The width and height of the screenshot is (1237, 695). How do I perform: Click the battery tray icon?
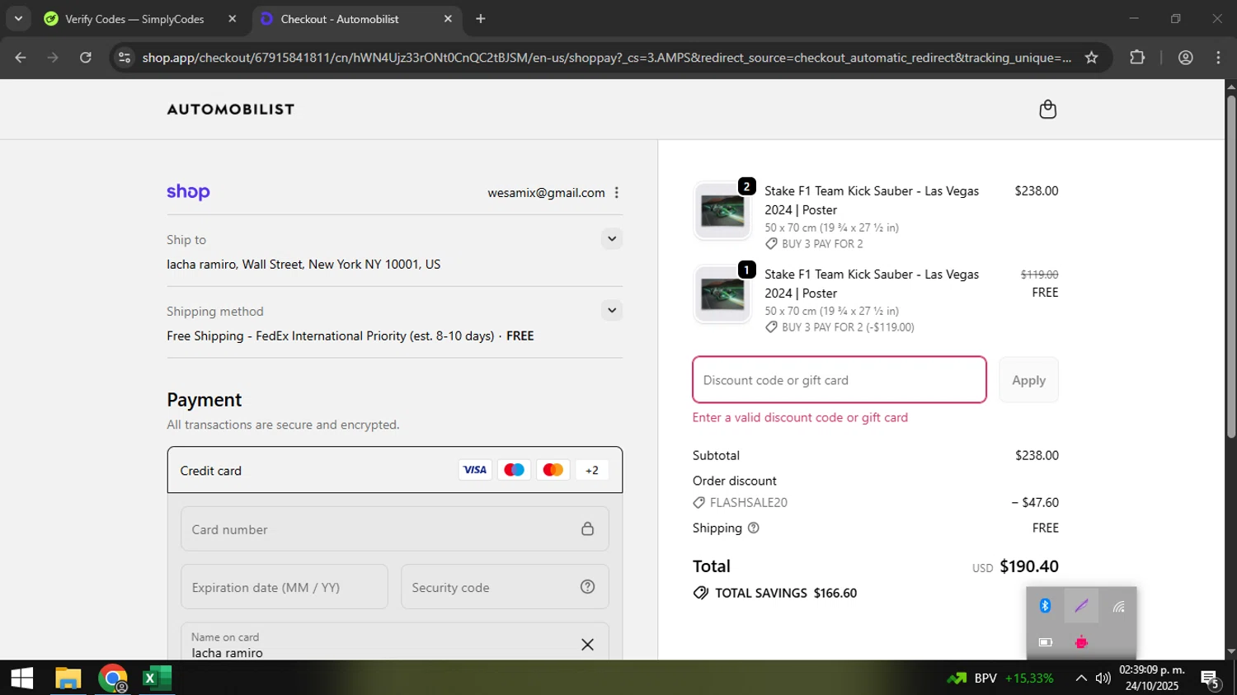click(x=1045, y=641)
